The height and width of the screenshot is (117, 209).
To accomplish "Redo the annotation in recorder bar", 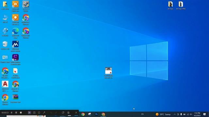I will (56, 113).
